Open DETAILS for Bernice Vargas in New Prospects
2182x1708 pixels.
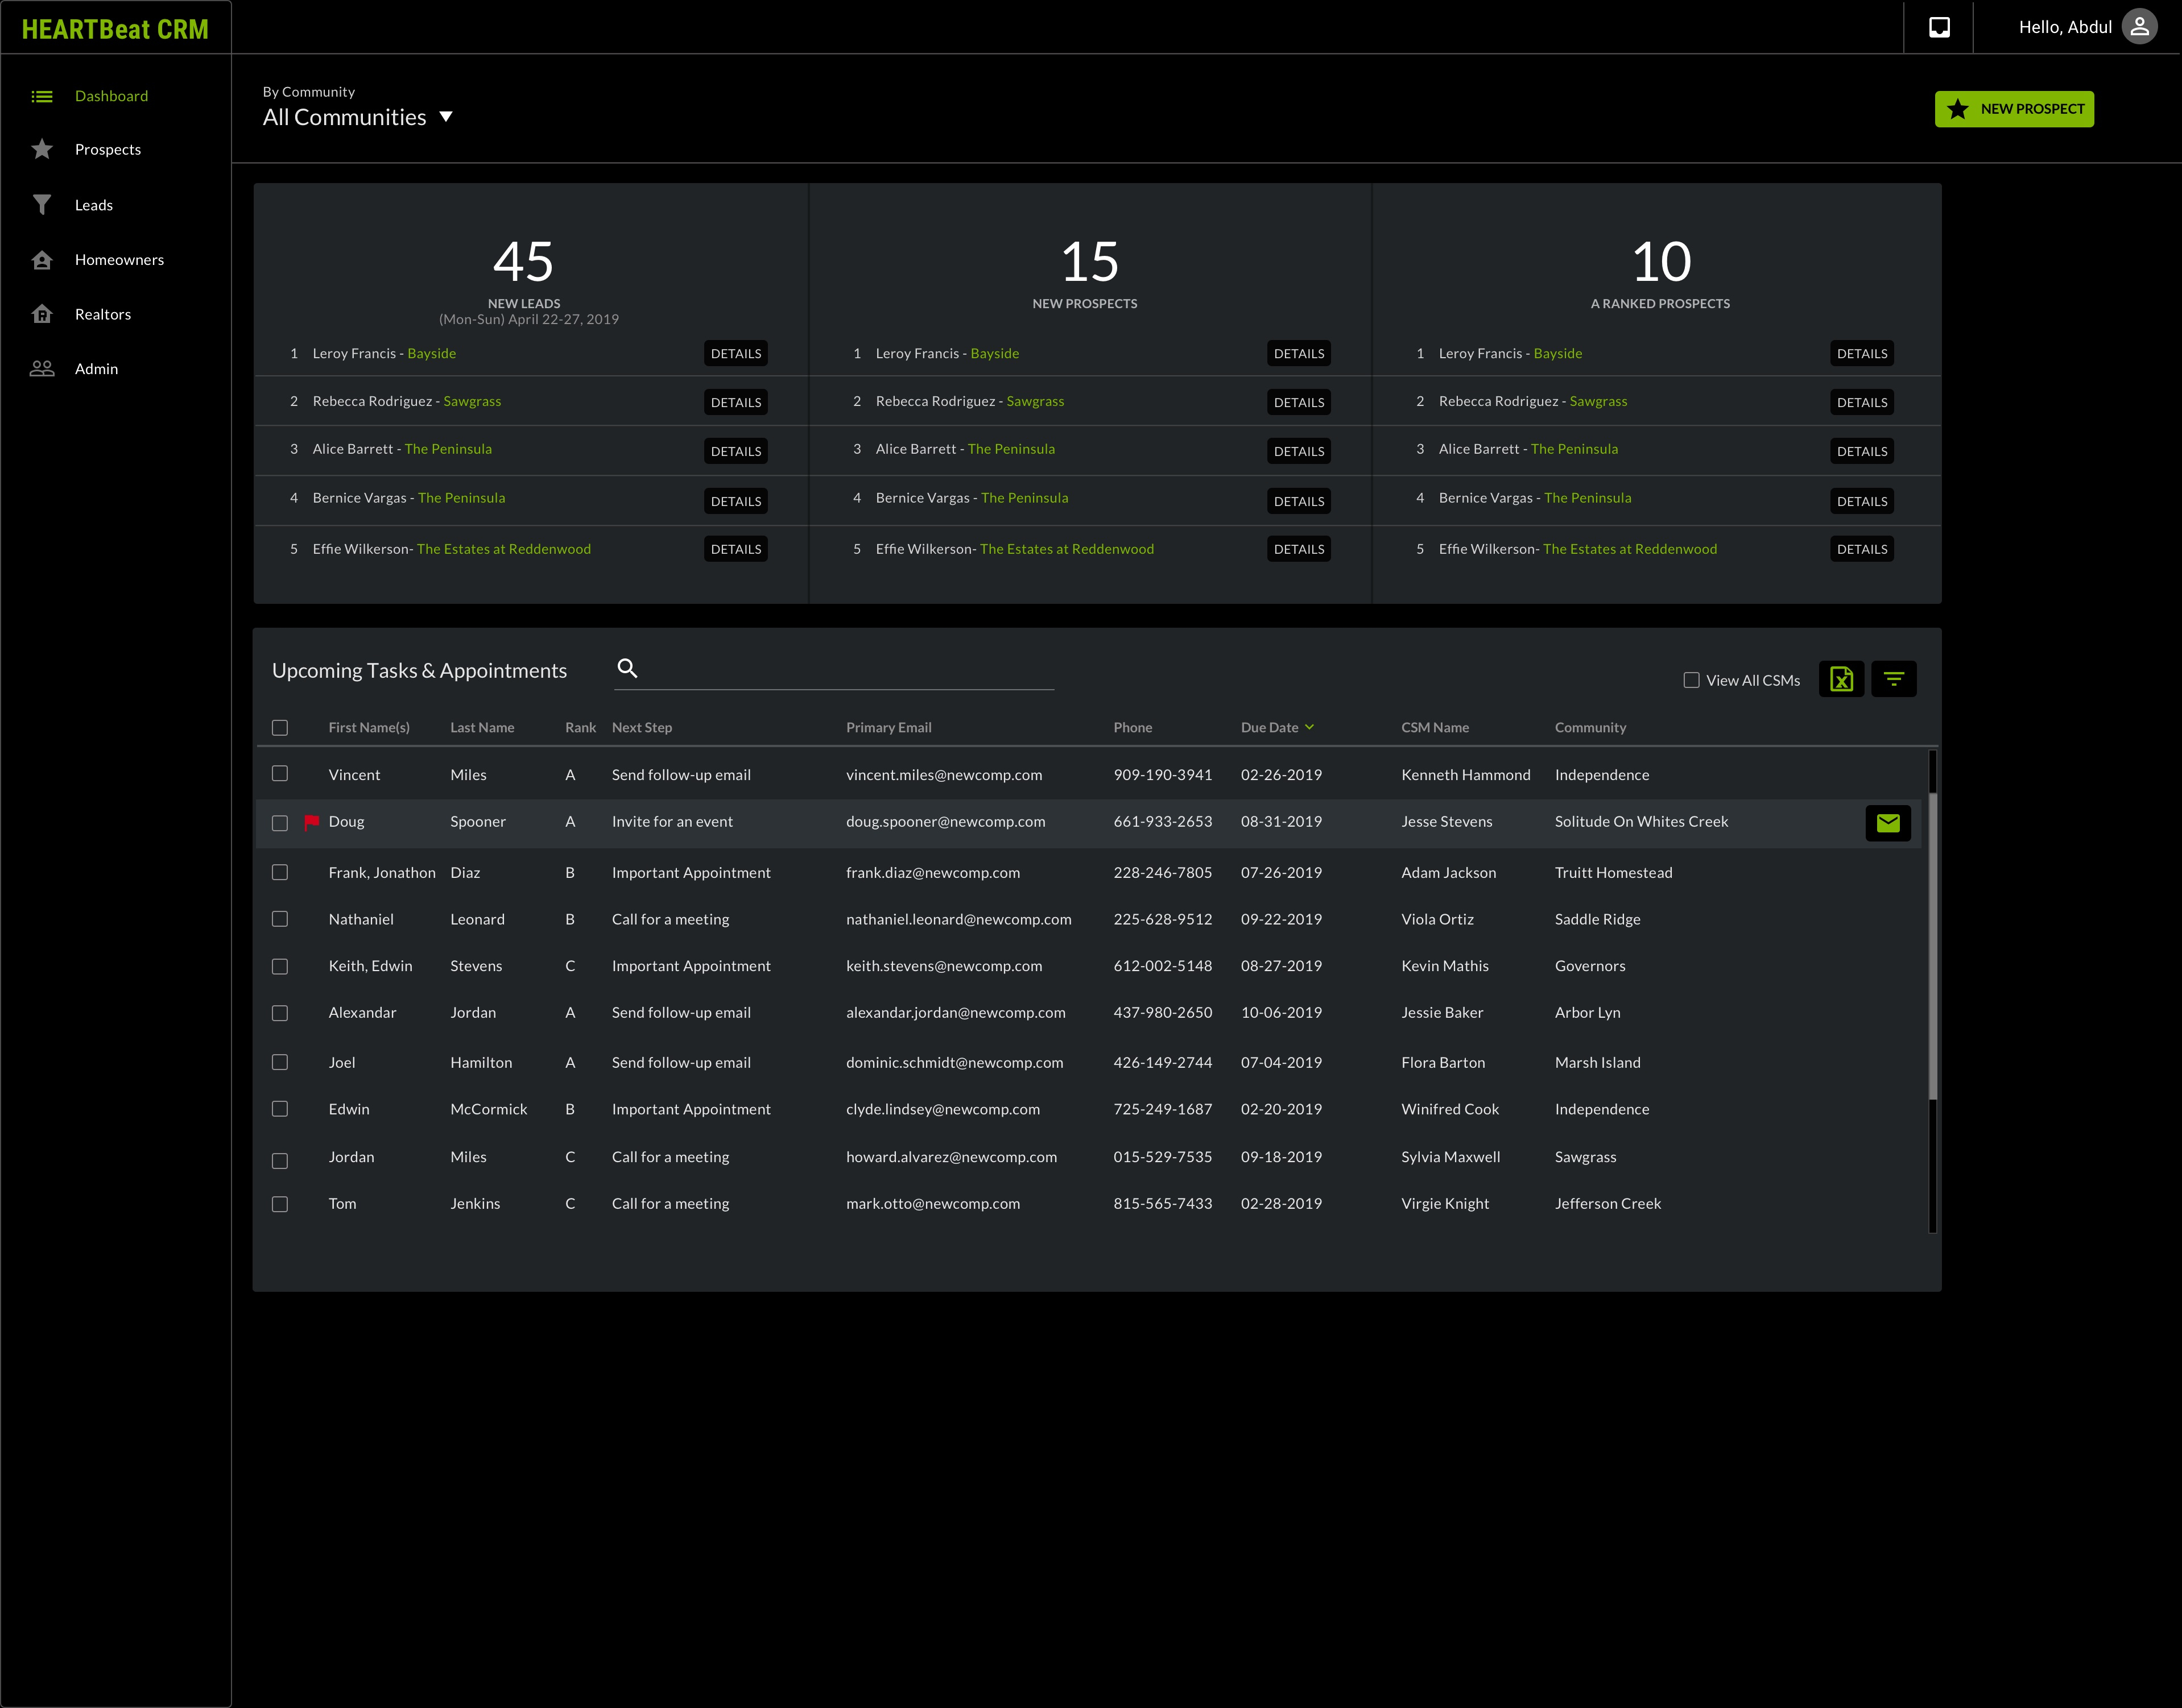coord(1299,501)
